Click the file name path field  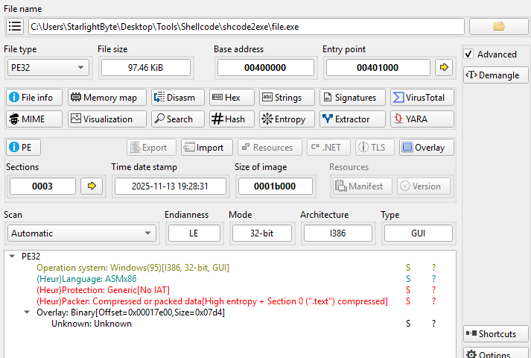coord(246,26)
